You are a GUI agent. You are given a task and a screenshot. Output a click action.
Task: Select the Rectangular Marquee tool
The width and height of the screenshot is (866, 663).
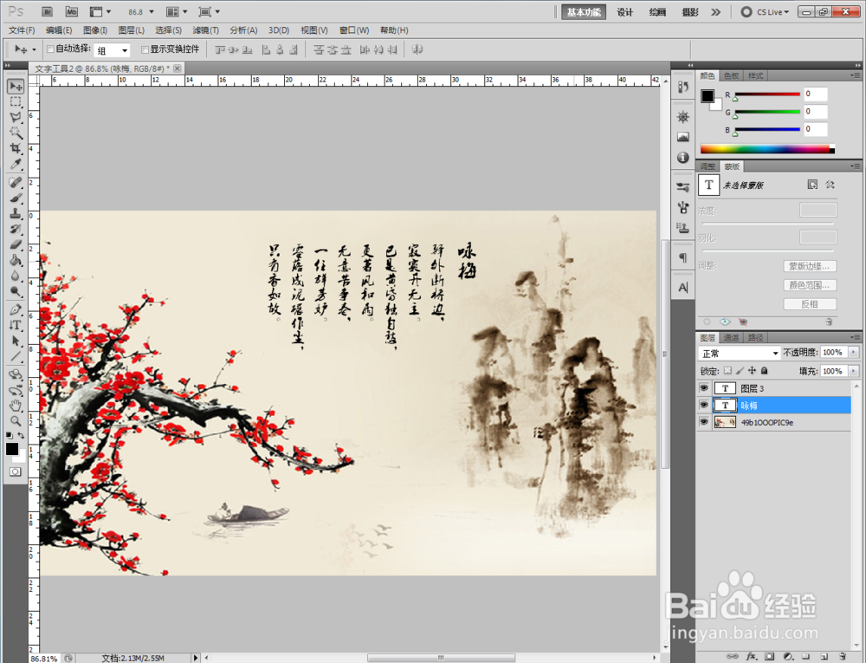[16, 101]
